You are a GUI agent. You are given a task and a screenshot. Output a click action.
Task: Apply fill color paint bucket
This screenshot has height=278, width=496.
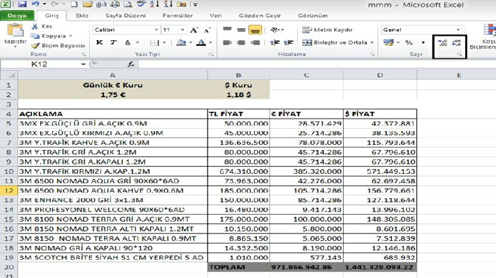tap(181, 43)
